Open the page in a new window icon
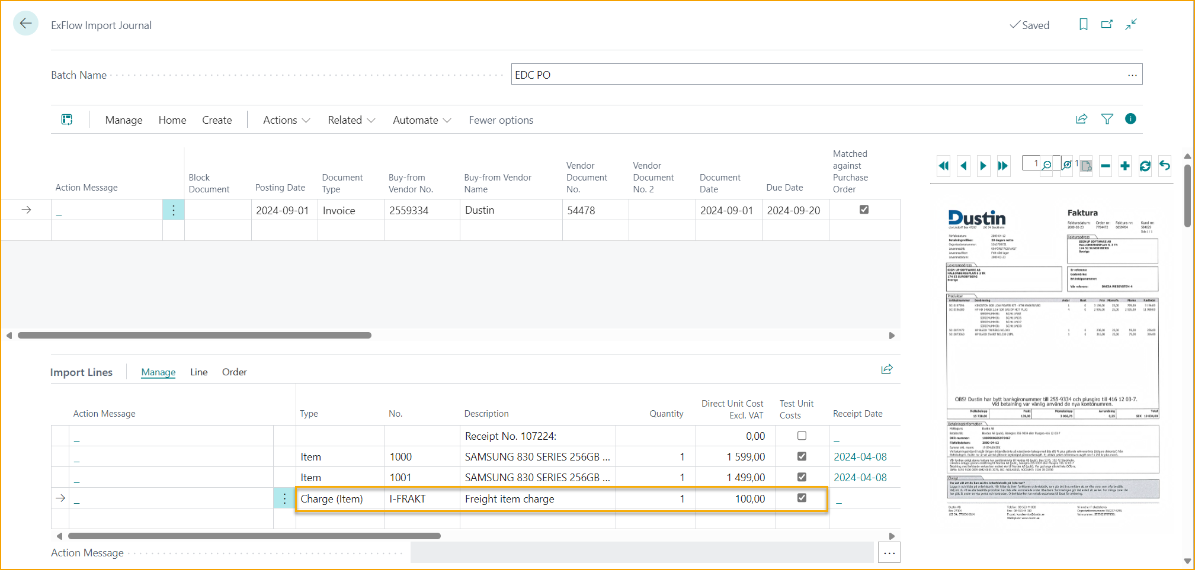1195x570 pixels. (1107, 24)
